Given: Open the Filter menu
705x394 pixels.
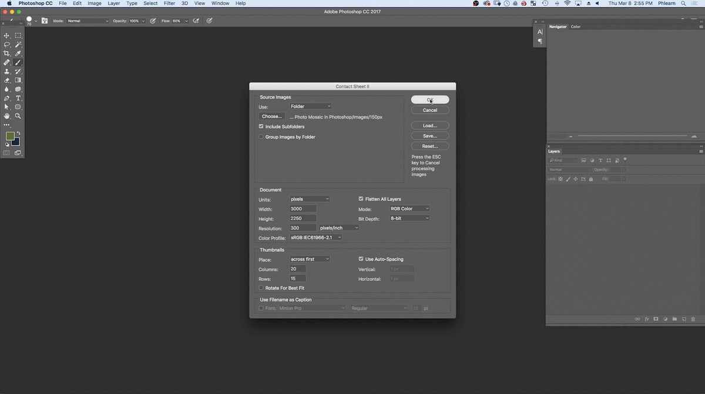Looking at the screenshot, I should tap(169, 4).
